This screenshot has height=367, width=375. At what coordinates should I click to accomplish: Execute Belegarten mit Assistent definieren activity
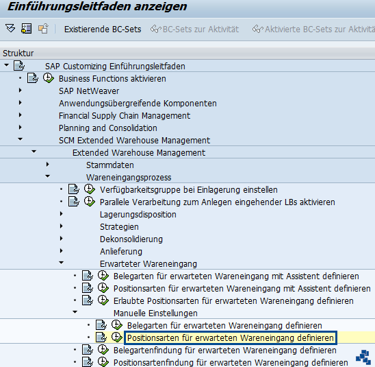103,276
